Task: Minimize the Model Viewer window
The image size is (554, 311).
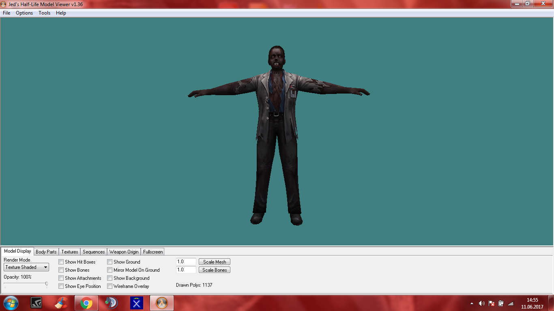Action: coord(516,3)
